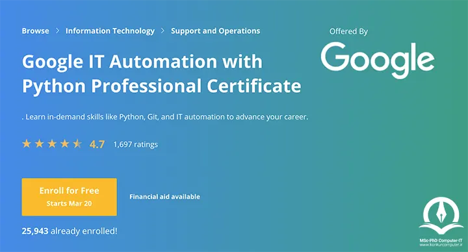Click the Learn in-demand skills description
This screenshot has height=252, width=468.
[x=164, y=117]
